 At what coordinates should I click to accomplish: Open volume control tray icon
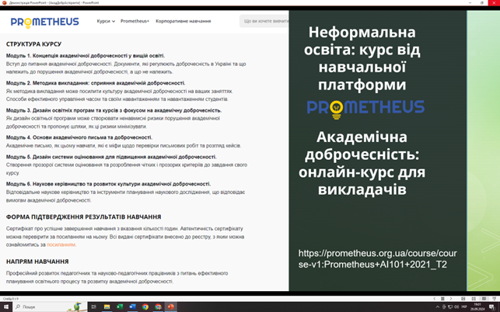coord(456,307)
